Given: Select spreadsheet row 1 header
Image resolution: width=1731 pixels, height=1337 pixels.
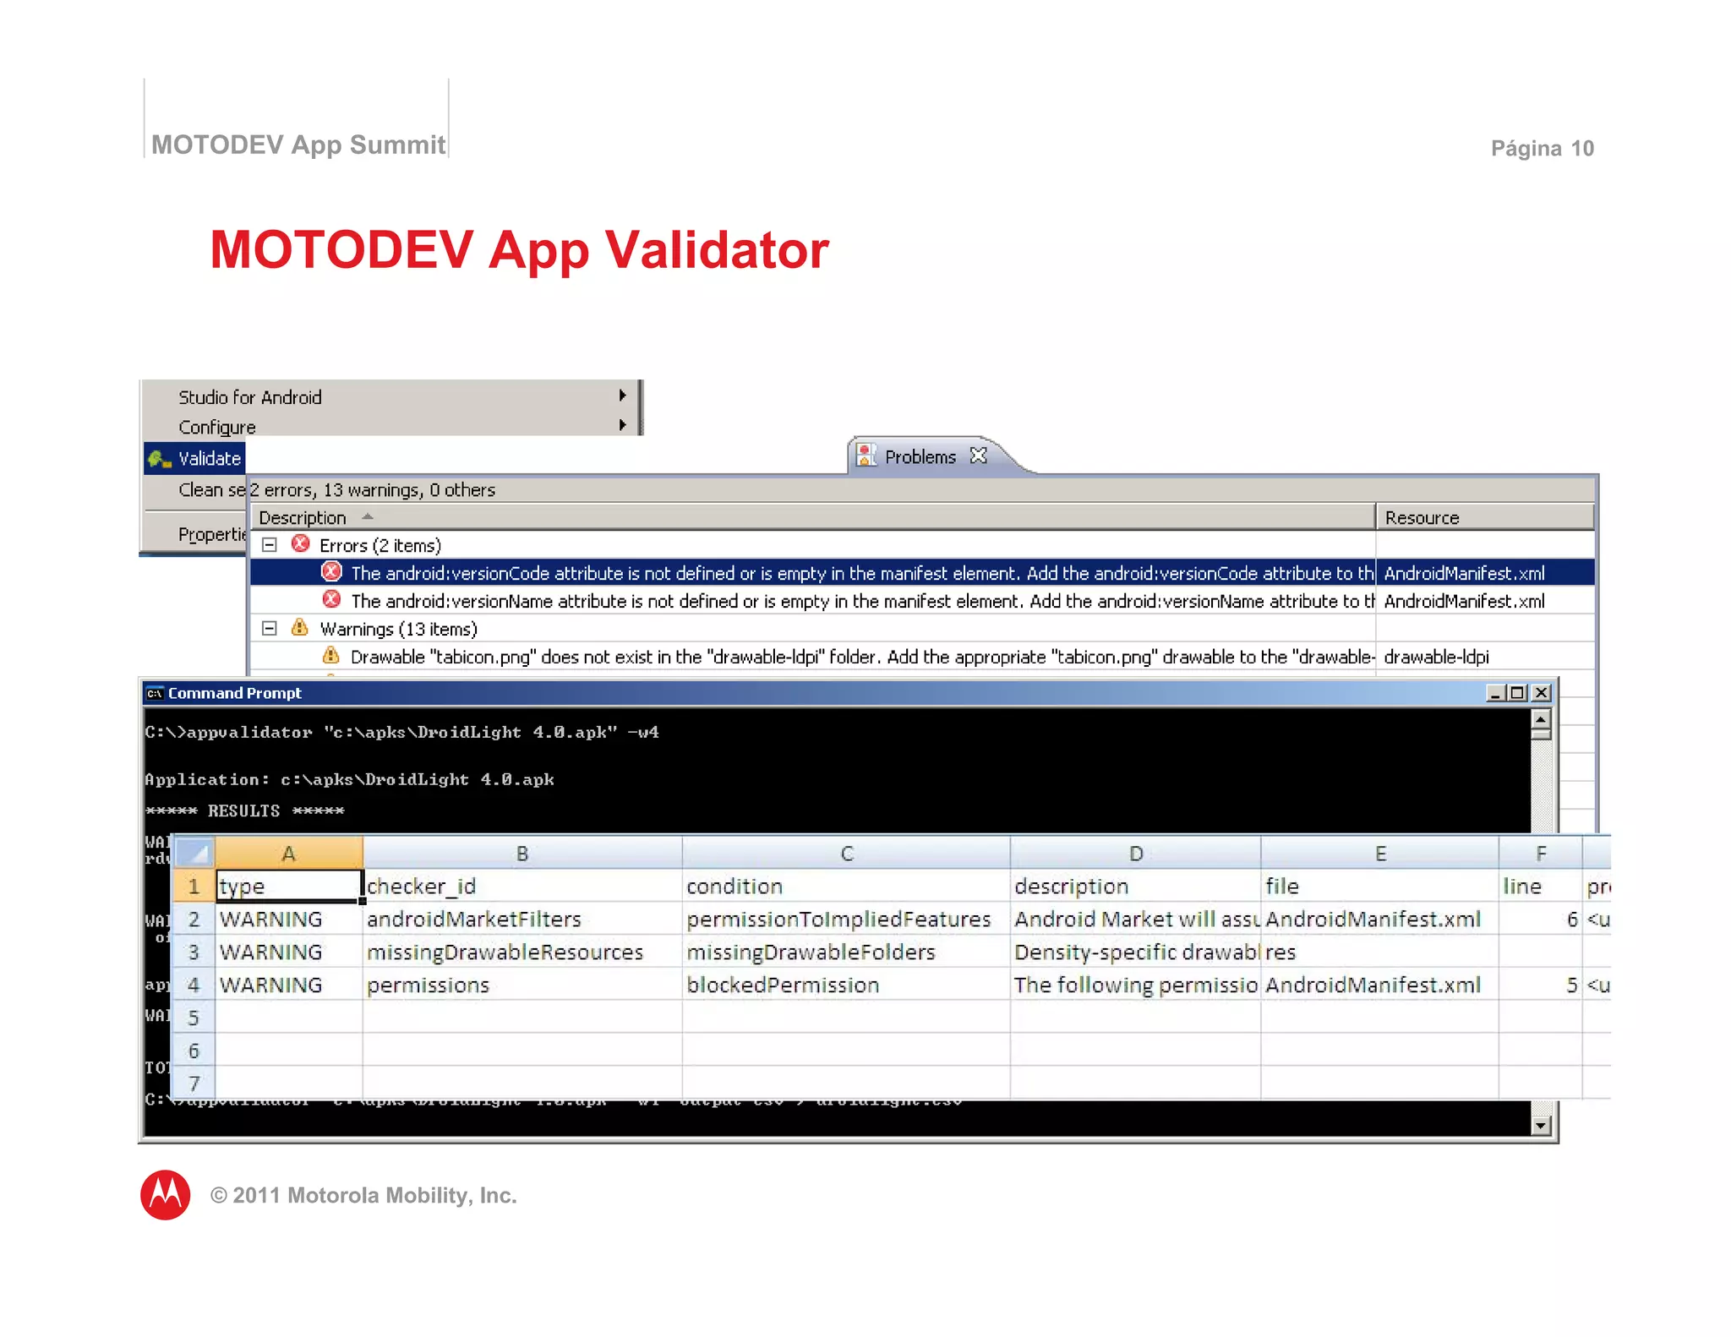Looking at the screenshot, I should pyautogui.click(x=194, y=886).
